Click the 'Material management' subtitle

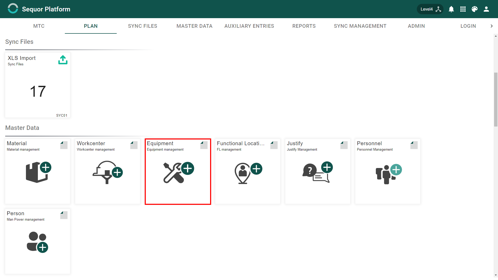(23, 150)
